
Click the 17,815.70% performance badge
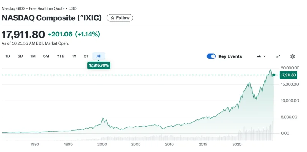click(99, 65)
